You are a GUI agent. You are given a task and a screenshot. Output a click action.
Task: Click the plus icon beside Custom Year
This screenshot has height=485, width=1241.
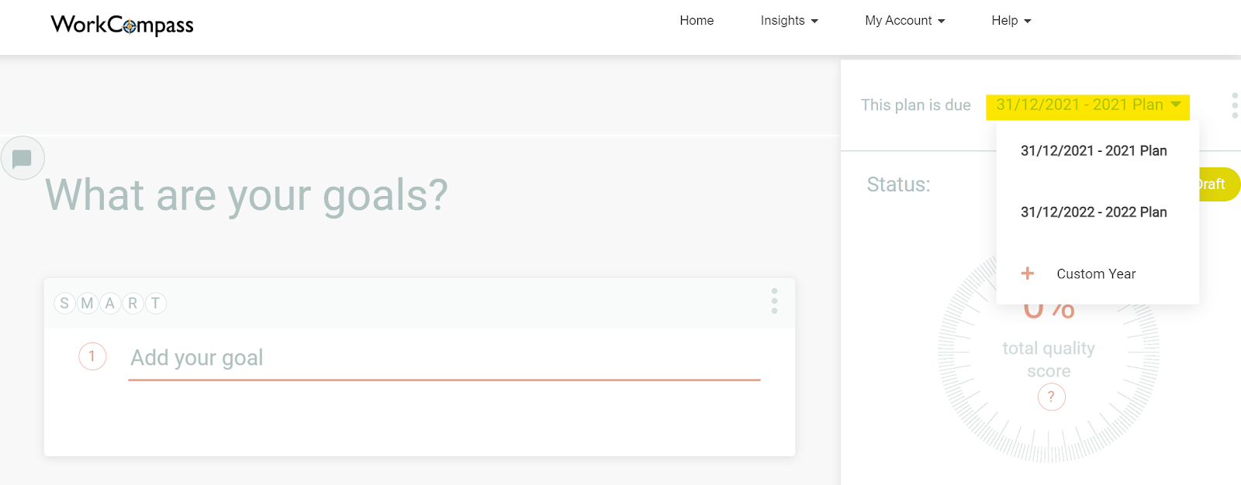point(1028,273)
